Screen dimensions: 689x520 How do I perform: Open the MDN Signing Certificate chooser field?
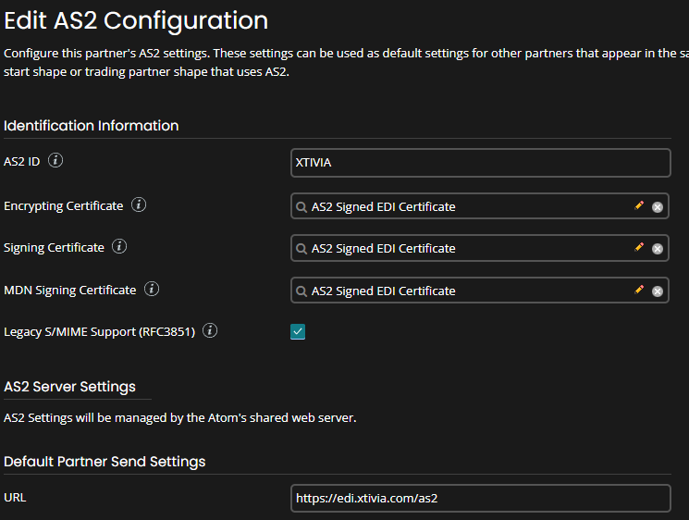coord(462,291)
